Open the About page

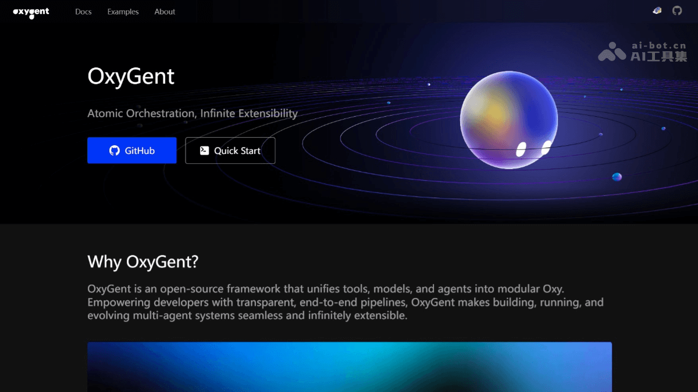click(165, 12)
